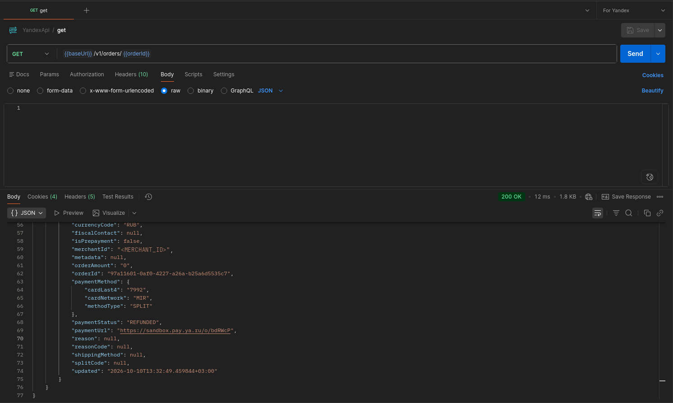This screenshot has height=403, width=673.
Task: Open the response history clock icon
Action: 148,197
